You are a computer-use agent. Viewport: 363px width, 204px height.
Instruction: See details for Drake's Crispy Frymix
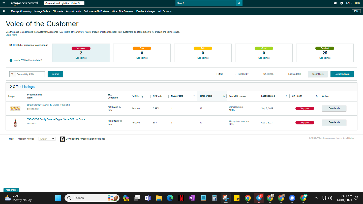click(x=334, y=108)
